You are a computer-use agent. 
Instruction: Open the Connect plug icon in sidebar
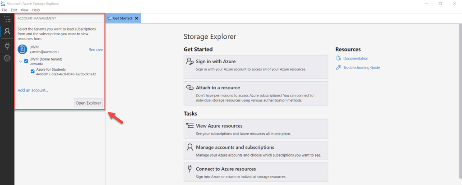tap(7, 46)
